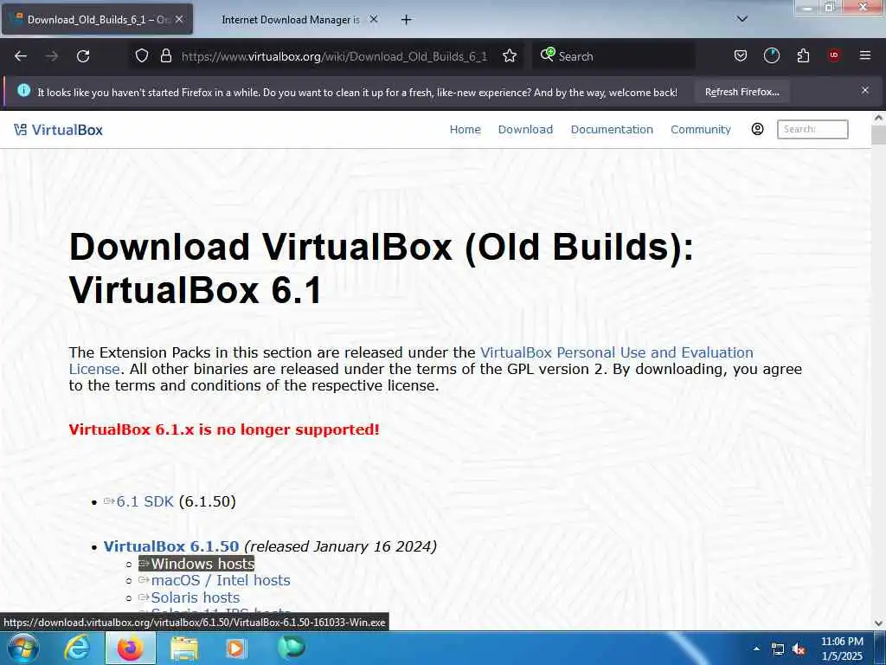The width and height of the screenshot is (886, 665).
Task: Focus the VirtualBox site search box
Action: pos(812,129)
